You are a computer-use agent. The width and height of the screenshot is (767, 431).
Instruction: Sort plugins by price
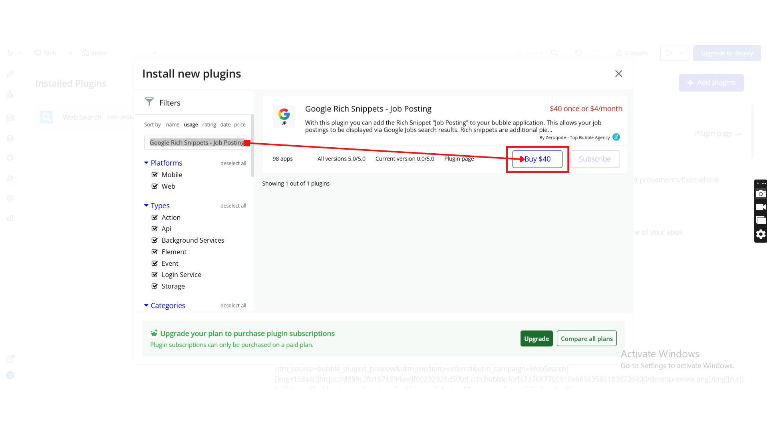[x=240, y=125]
